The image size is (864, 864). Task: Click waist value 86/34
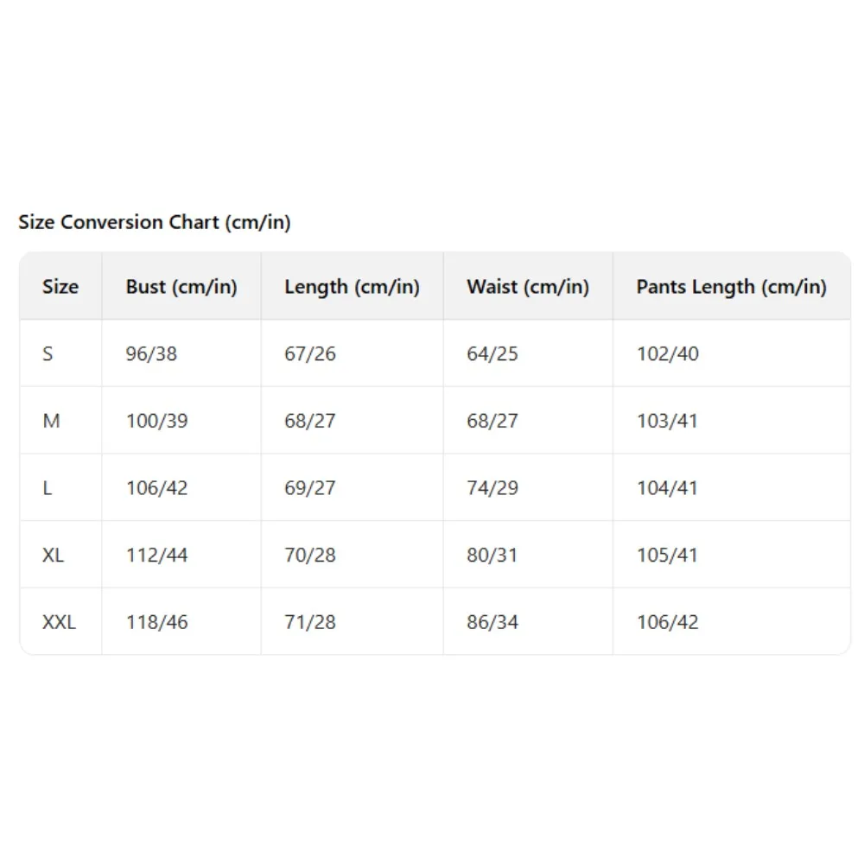click(x=492, y=622)
